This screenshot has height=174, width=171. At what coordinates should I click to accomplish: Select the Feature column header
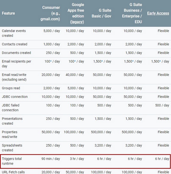[x=8, y=13]
